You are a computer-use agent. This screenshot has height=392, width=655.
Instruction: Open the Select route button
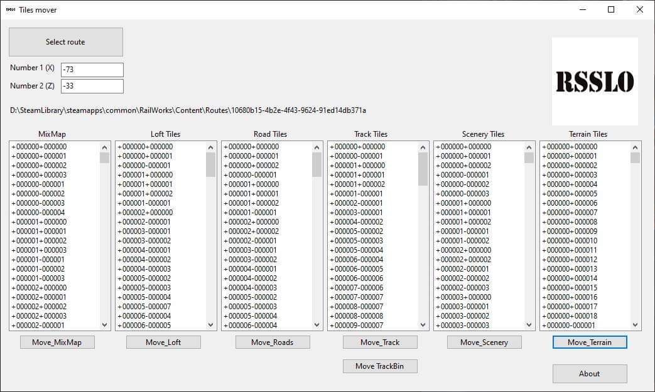pos(65,41)
